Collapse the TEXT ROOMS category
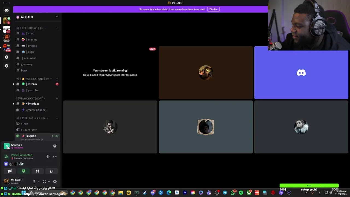The width and height of the screenshot is (350, 197). point(30,28)
